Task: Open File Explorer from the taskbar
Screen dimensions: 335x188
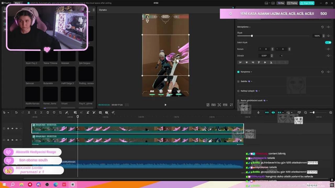Action: 21,185
